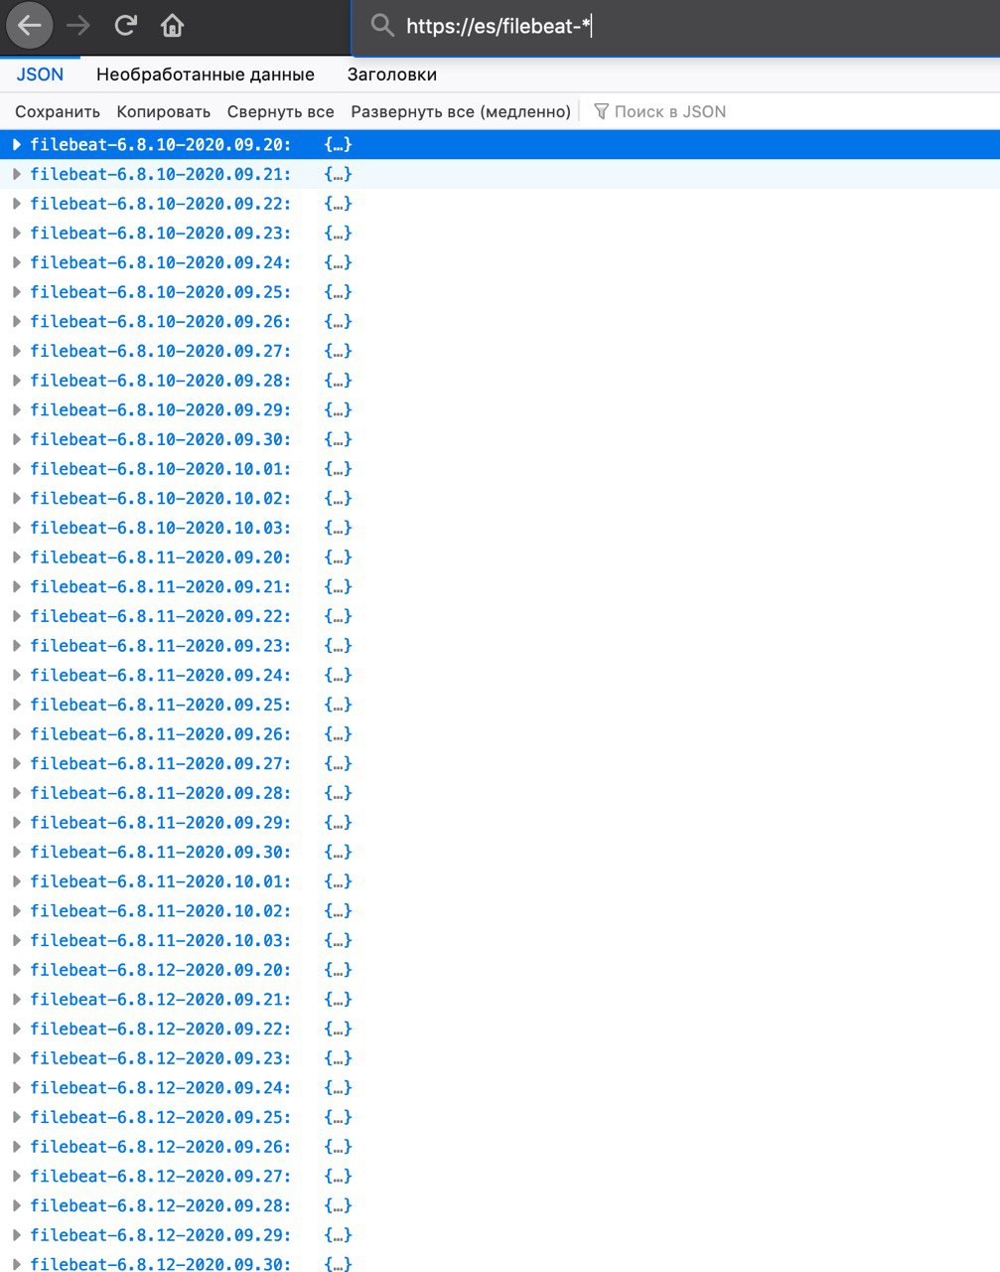Viewport: 1000px width, 1272px height.
Task: Select key filebeat-6.8.11-2020.09.24
Action: [x=161, y=676]
